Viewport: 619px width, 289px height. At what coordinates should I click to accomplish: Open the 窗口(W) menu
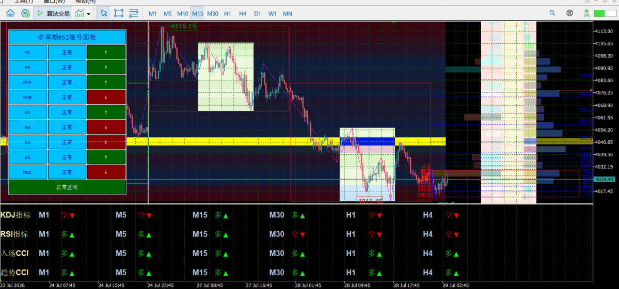tap(54, 2)
